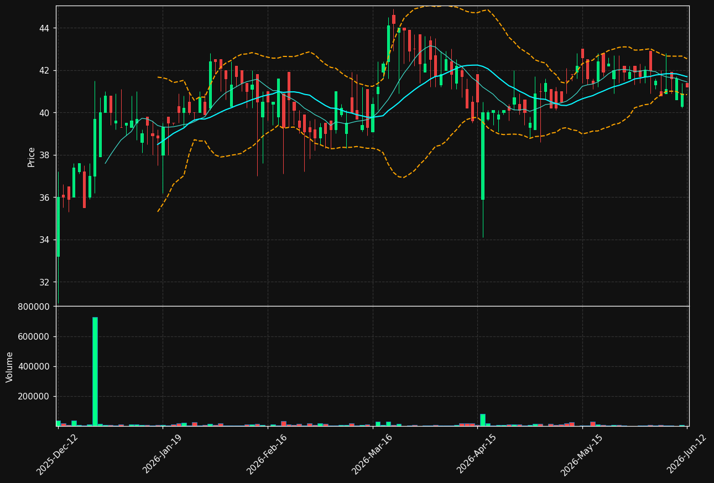
Task: Click the 800000 volume tick label
Action: coord(34,307)
